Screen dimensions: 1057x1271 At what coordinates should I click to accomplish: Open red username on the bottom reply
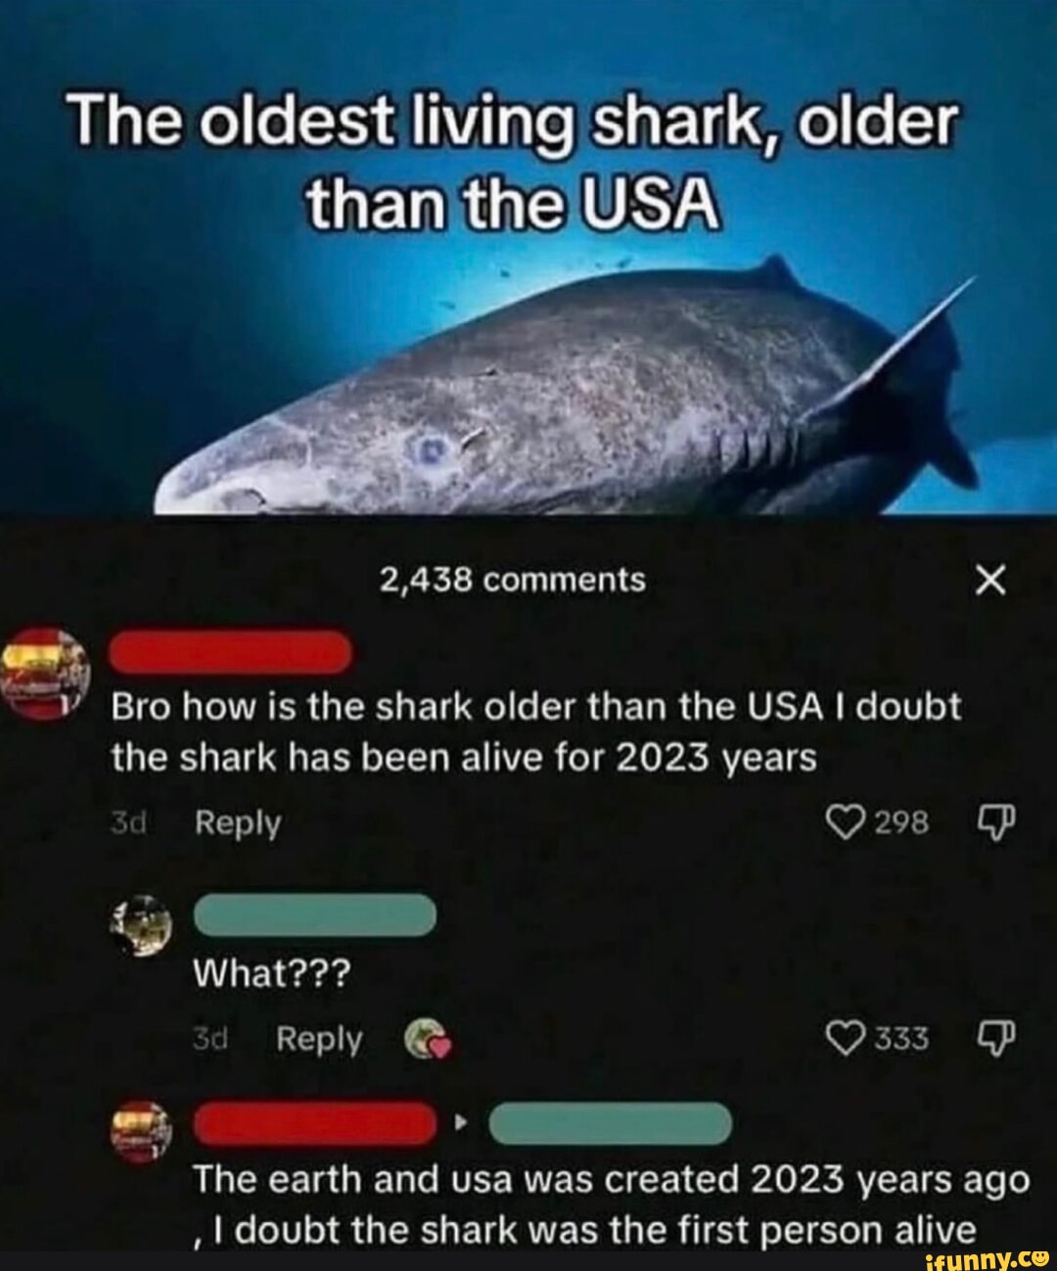tap(316, 1122)
